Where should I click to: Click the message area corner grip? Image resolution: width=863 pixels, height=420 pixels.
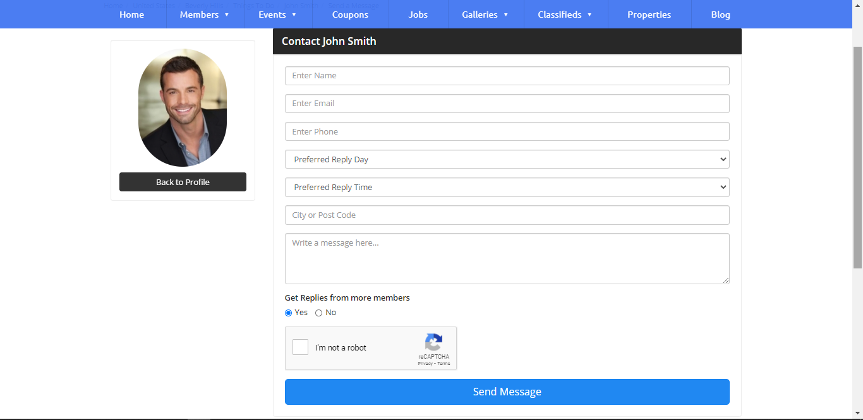726,280
